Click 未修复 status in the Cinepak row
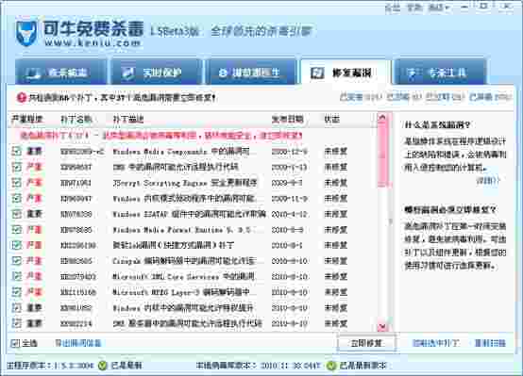This screenshot has width=523, height=376. coord(336,261)
